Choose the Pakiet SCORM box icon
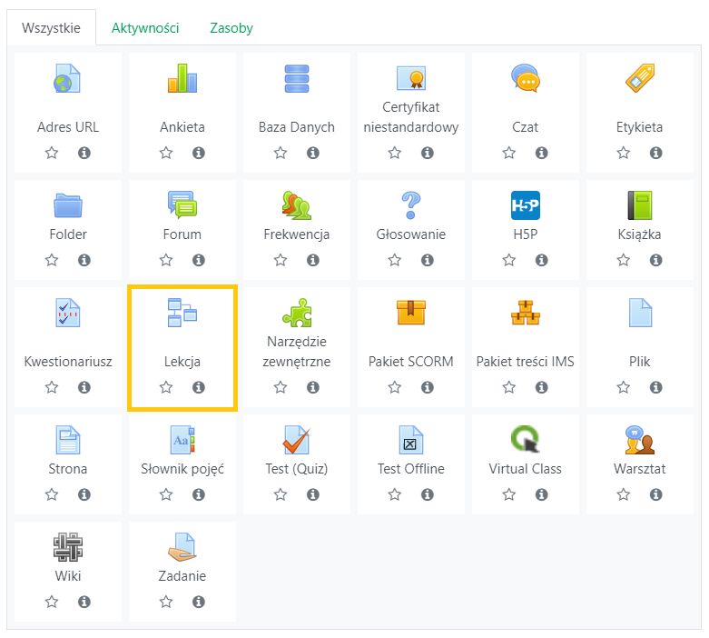 tap(411, 312)
